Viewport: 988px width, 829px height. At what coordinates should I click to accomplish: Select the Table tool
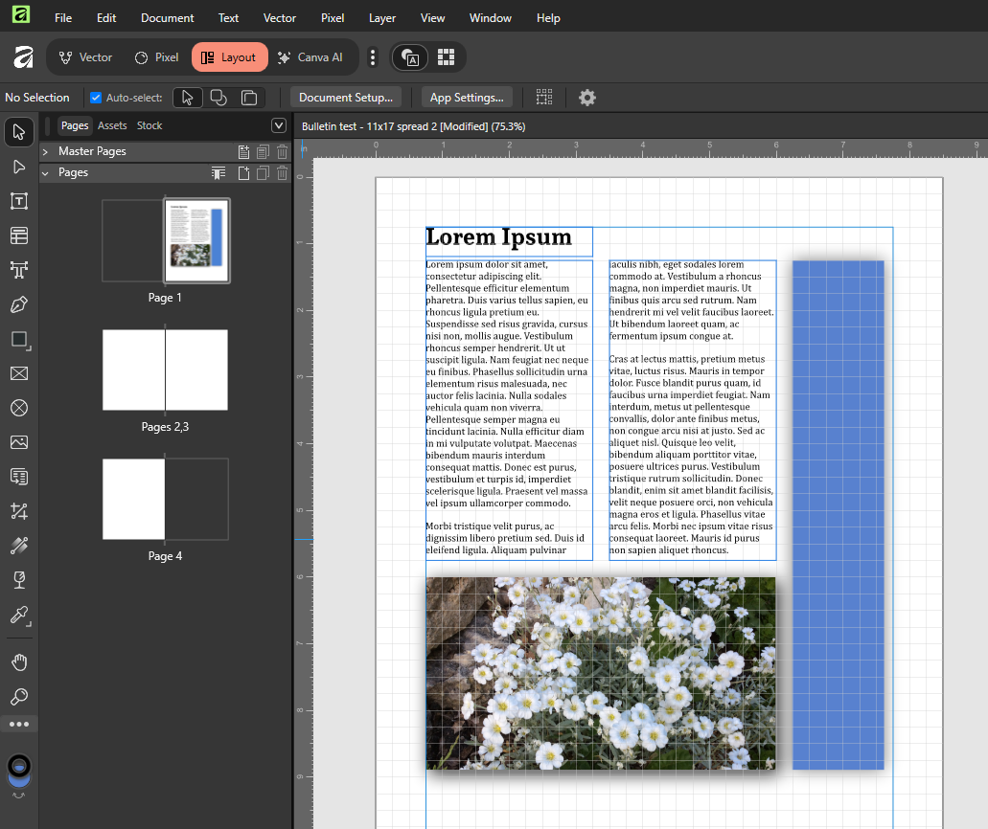point(19,235)
